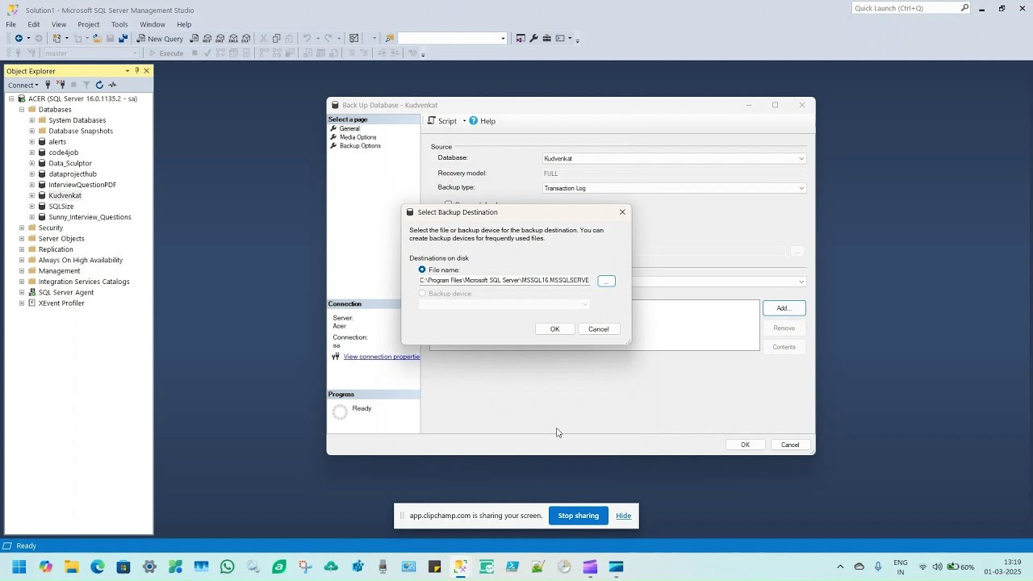Click the Open File toolbar icon

(x=97, y=39)
